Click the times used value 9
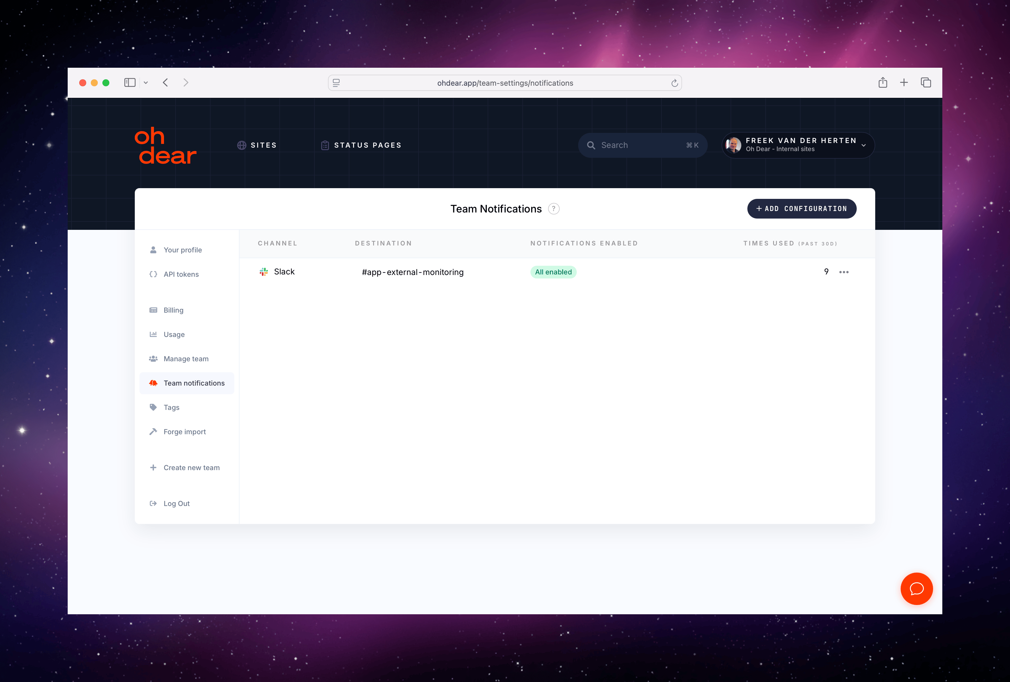This screenshot has height=682, width=1010. [x=826, y=272]
